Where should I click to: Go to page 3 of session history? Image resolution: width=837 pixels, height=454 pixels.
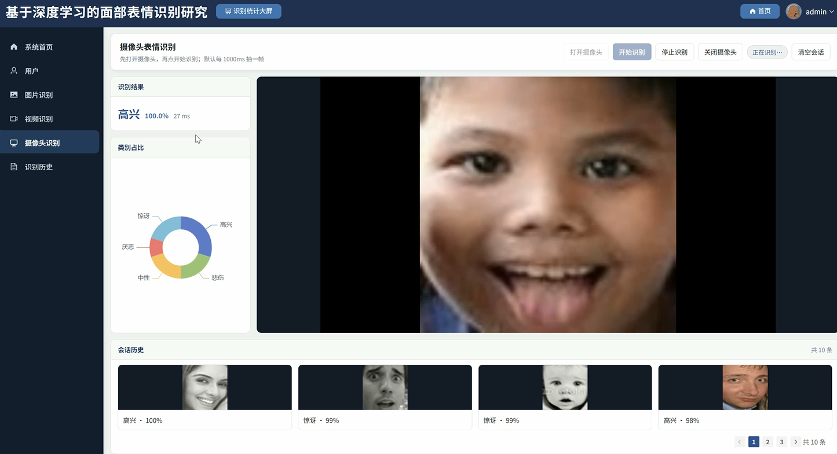[x=781, y=442]
